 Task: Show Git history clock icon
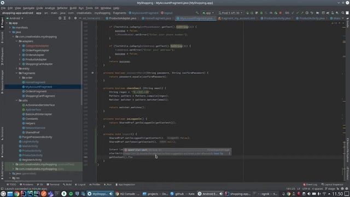(307, 13)
